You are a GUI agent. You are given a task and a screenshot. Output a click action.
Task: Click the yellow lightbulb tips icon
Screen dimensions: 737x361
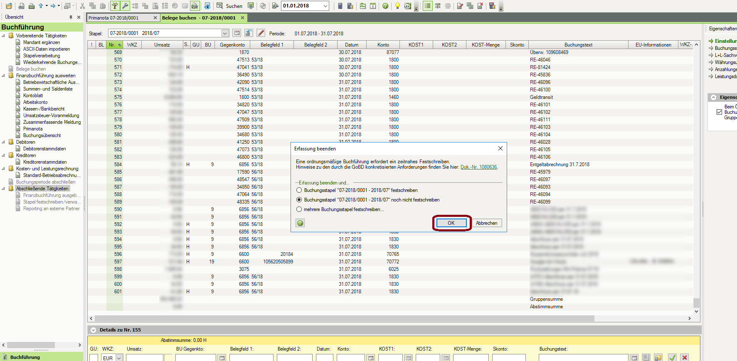[x=397, y=6]
